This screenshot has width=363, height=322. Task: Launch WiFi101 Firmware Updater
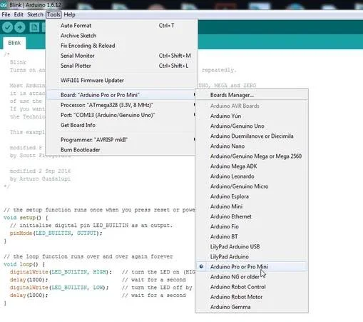click(x=121, y=80)
